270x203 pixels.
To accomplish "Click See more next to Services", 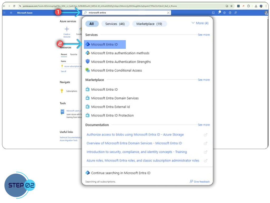I will click(204, 35).
